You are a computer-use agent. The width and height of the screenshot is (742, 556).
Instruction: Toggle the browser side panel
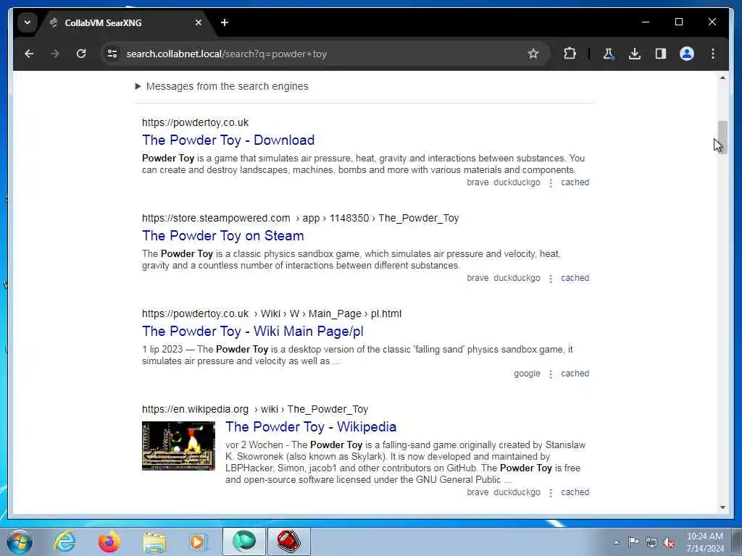661,54
